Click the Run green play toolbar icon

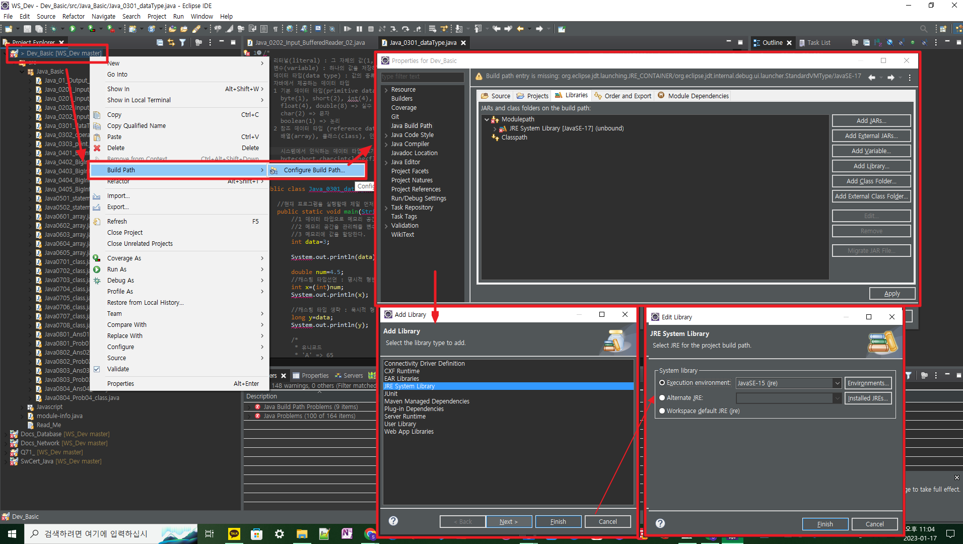tap(73, 29)
